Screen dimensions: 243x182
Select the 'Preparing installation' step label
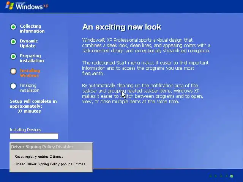tap(32, 58)
